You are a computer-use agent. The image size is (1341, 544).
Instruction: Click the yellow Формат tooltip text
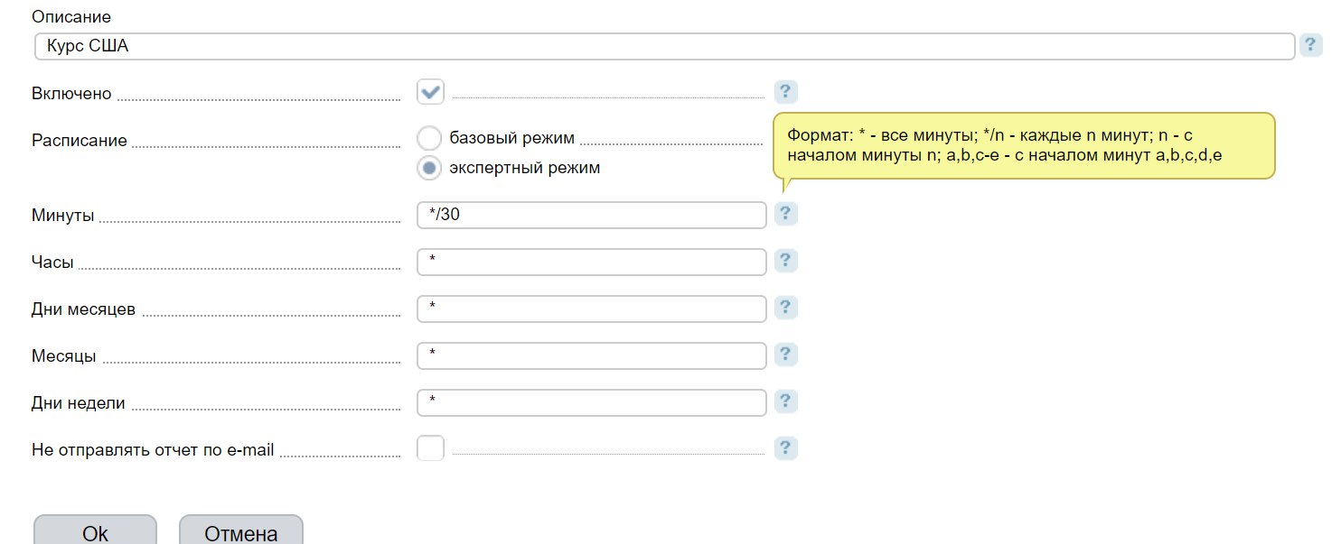pos(1003,144)
